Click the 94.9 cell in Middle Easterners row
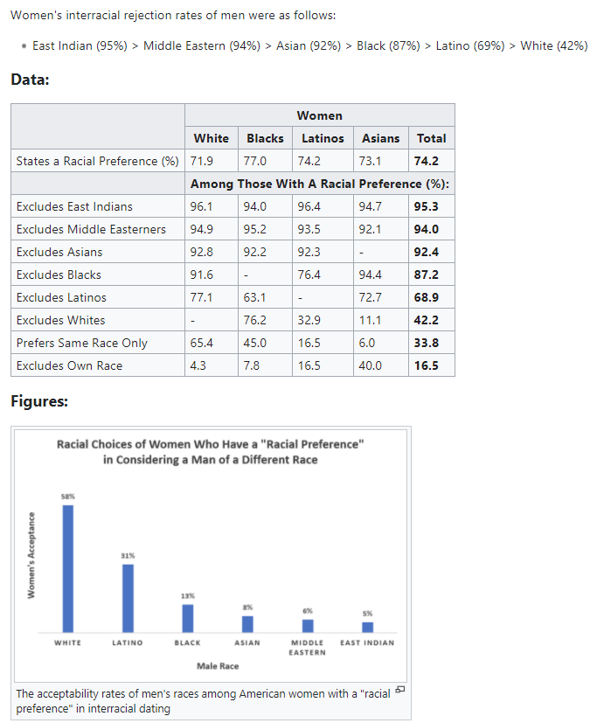 point(212,229)
